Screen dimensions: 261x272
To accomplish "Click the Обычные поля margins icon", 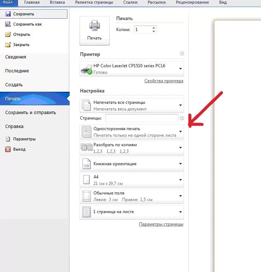I will [87, 196].
